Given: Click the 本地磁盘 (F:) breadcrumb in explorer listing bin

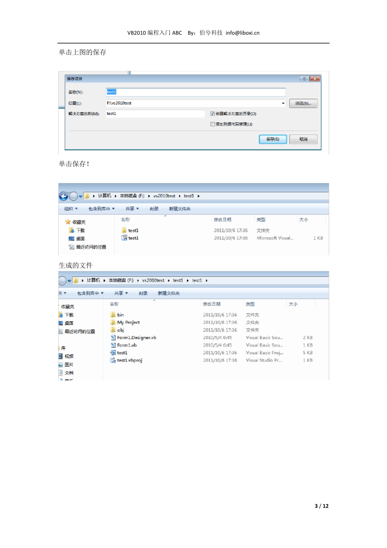Looking at the screenshot, I should pos(121,281).
